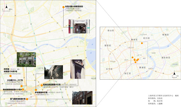Click the star marker above 萨坡赛路朱衣里
Viewport: 181px width, 107px height.
36,90
